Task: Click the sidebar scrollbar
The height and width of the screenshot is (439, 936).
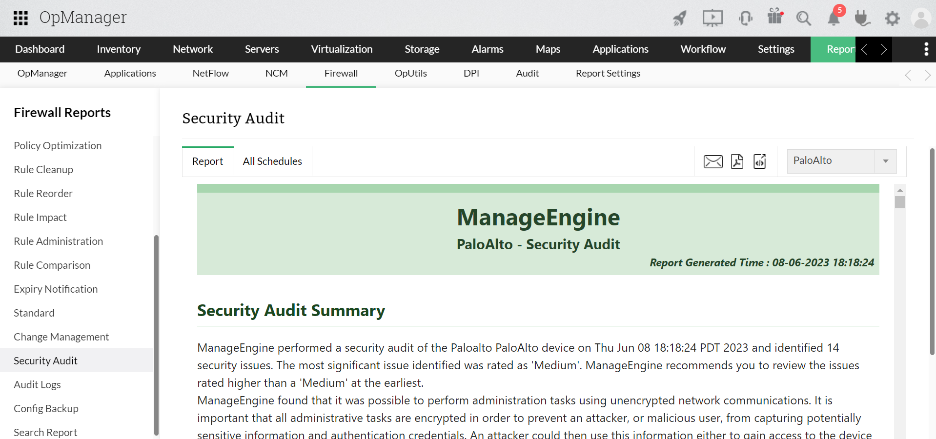Action: pyautogui.click(x=156, y=335)
